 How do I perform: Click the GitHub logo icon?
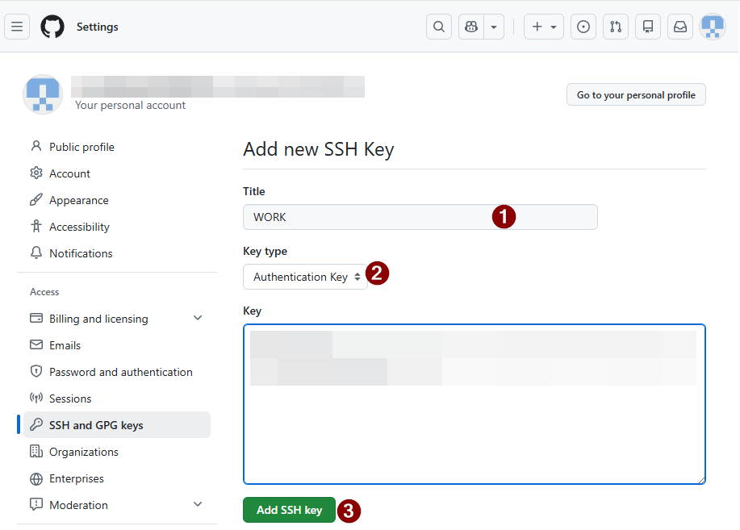[x=52, y=27]
